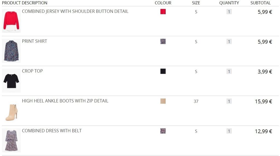
Task: Open High Heel Ankle Boots With Zip Detail
Action: coord(65,101)
